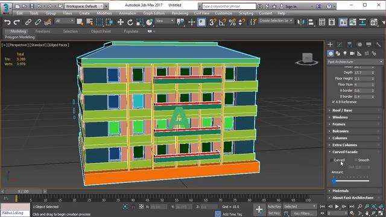The image size is (386, 217).
Task: Open the Workspace: Default dropdown
Action: tap(84, 6)
